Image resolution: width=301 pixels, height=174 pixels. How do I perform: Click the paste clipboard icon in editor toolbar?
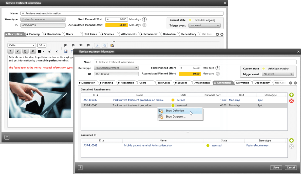[x=112, y=45]
